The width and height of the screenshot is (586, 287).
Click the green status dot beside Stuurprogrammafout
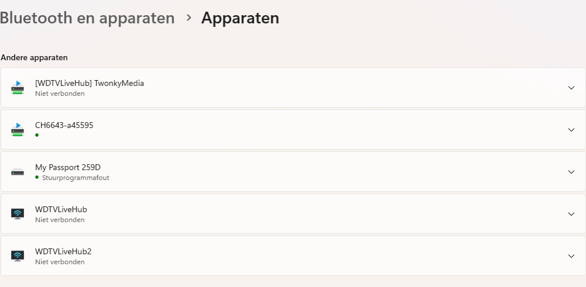coord(37,177)
